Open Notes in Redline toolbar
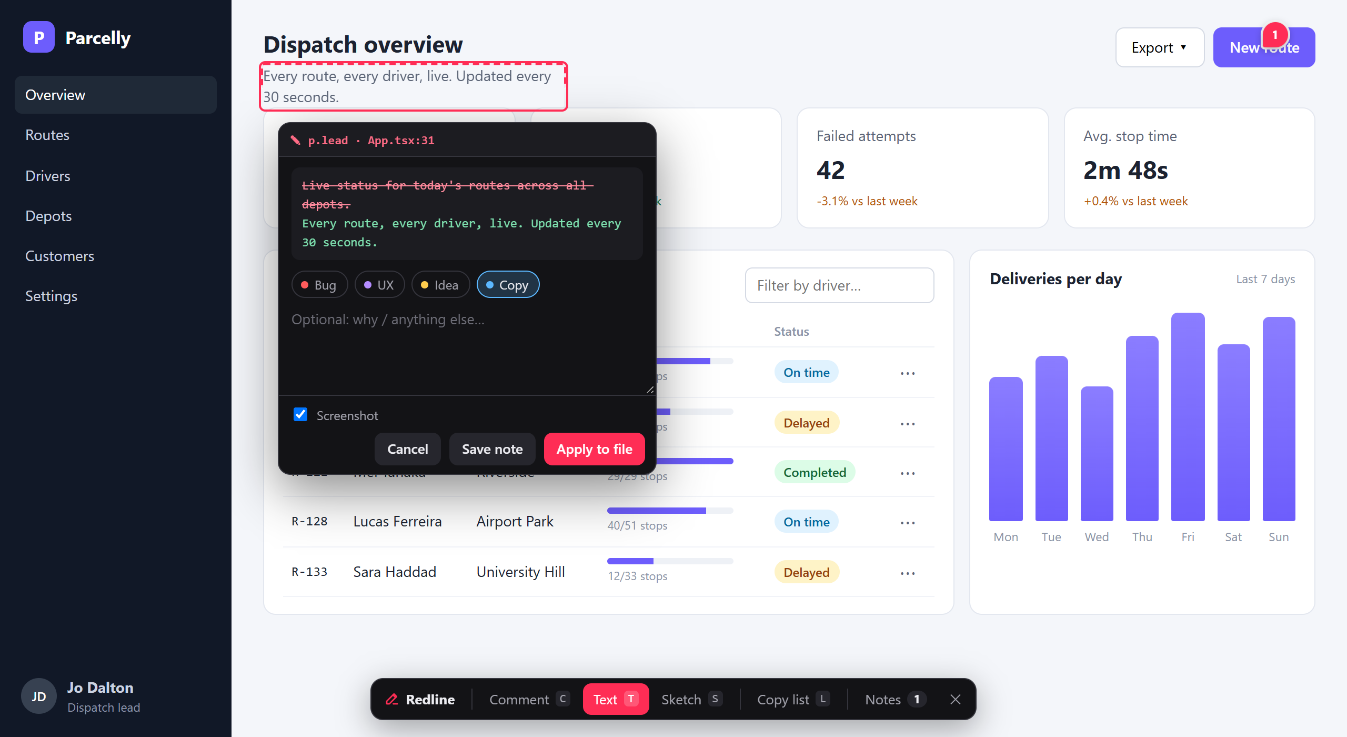Screen dimensions: 1347x737 (895, 699)
